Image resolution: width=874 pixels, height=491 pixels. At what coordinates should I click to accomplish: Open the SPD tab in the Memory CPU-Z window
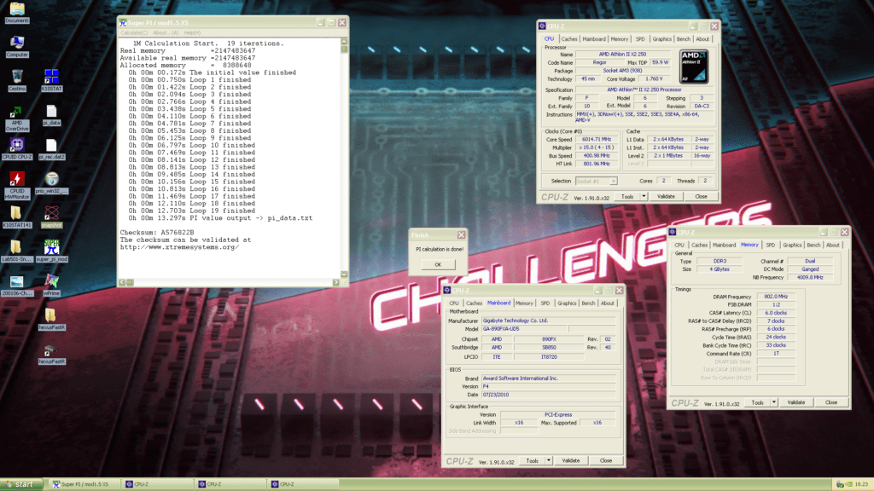pos(771,245)
